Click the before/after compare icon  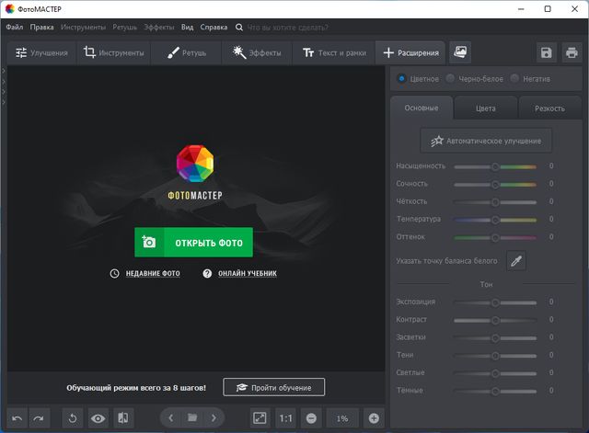[x=121, y=418]
